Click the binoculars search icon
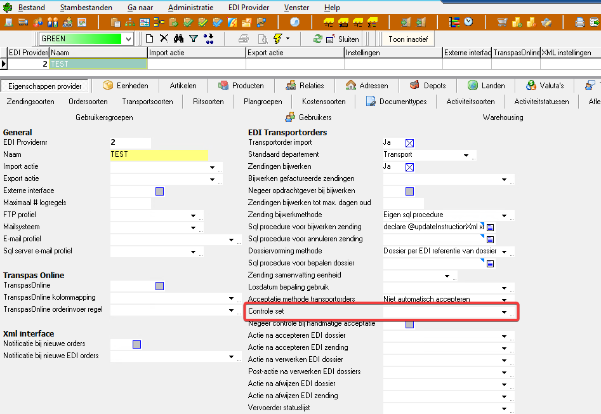 179,39
